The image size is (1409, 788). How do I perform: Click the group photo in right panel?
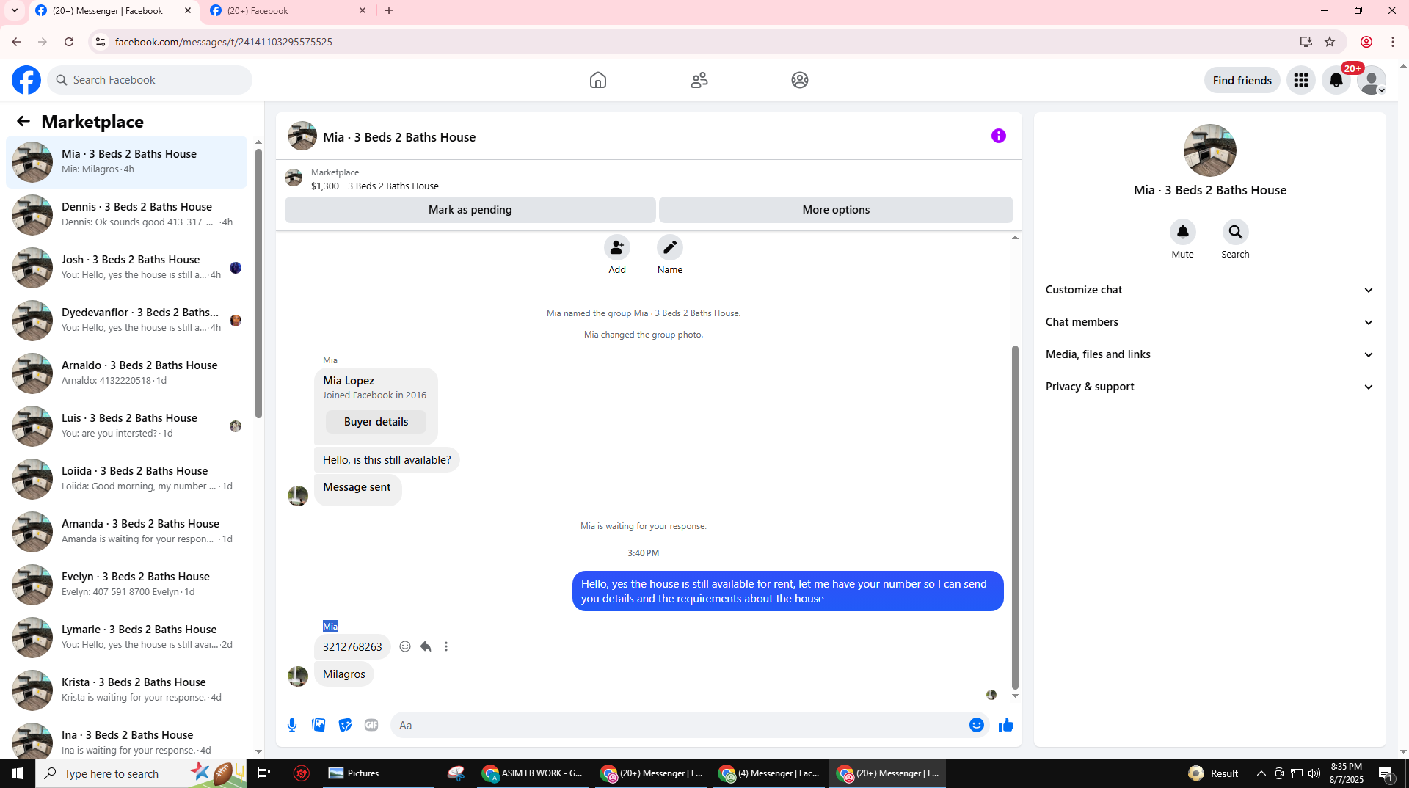(1209, 150)
